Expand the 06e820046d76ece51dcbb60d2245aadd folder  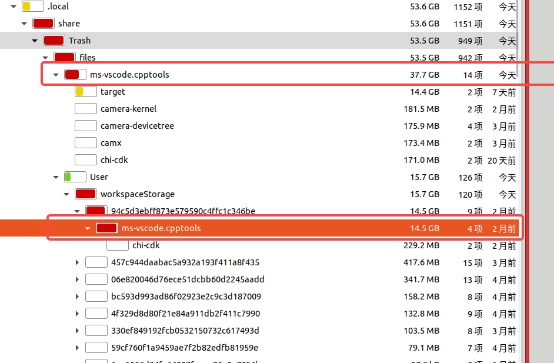77,279
